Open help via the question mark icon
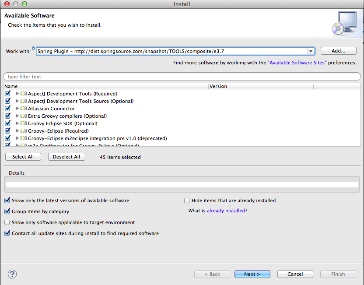Image resolution: width=364 pixels, height=285 pixels. click(12, 274)
